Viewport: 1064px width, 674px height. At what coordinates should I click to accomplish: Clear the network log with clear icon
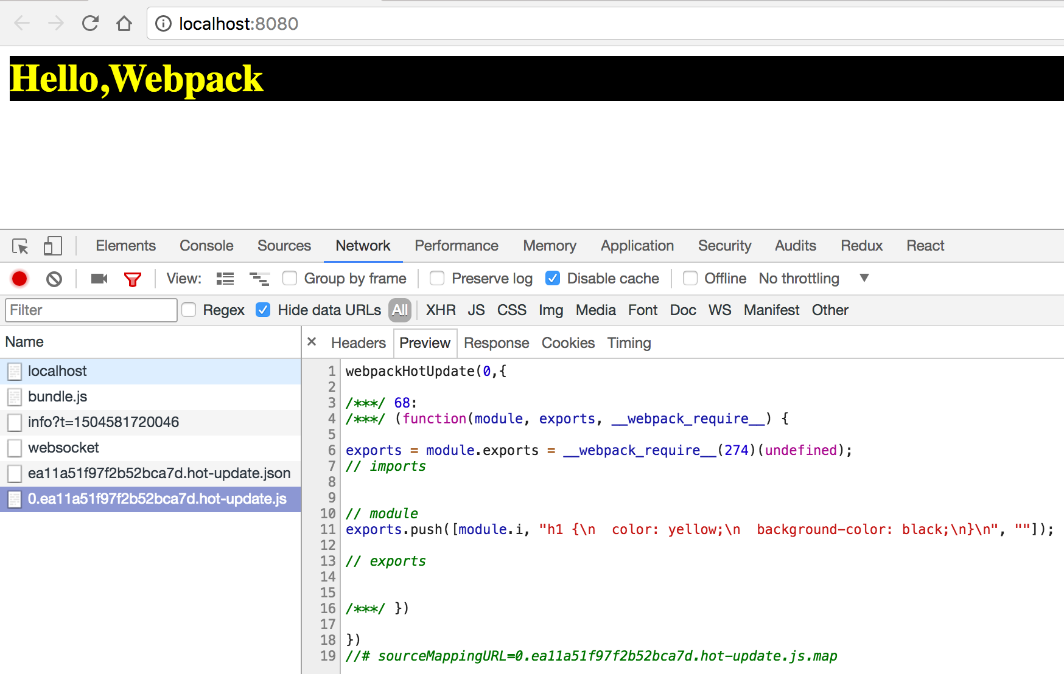tap(54, 279)
